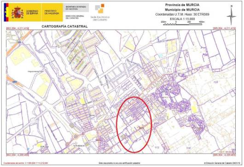Click the Secretaría de Estado de Hacienda gray box
Image resolution: width=244 pixels, height=167 pixels.
pyautogui.click(x=76, y=8)
